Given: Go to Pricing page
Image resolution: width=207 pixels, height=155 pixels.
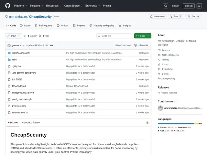Looking at the screenshot, I should click(x=107, y=6).
